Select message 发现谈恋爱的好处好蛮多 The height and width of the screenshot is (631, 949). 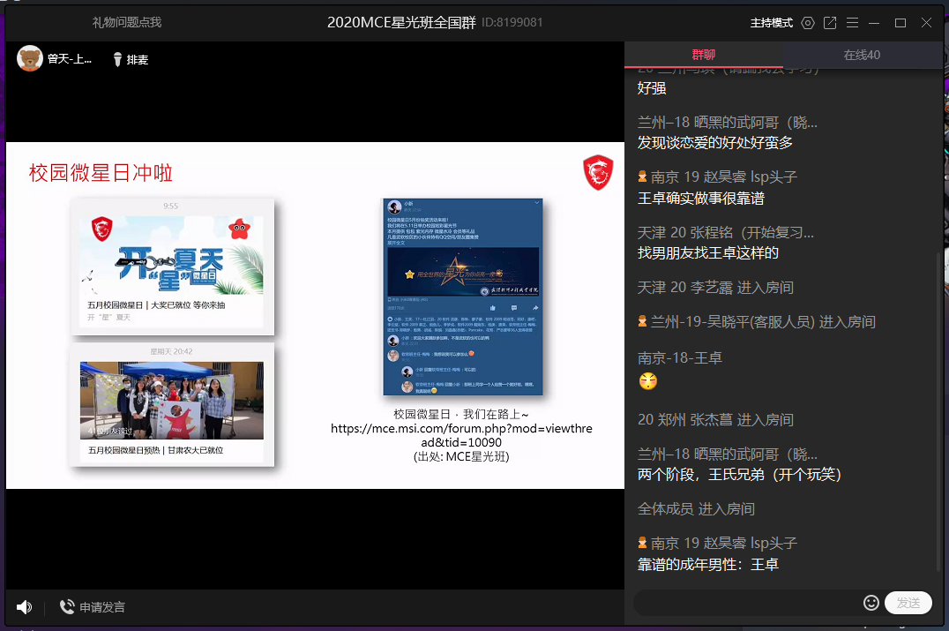coord(714,143)
